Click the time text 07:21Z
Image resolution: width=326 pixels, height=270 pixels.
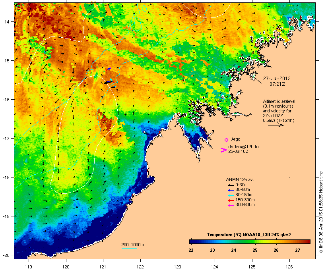(x=277, y=84)
